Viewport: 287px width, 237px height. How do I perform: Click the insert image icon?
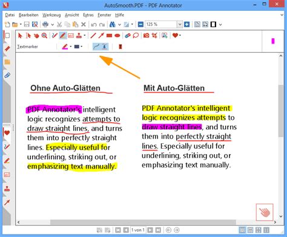click(165, 36)
